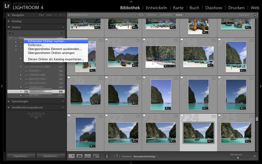Switch to the Entwickeln module

point(156,8)
